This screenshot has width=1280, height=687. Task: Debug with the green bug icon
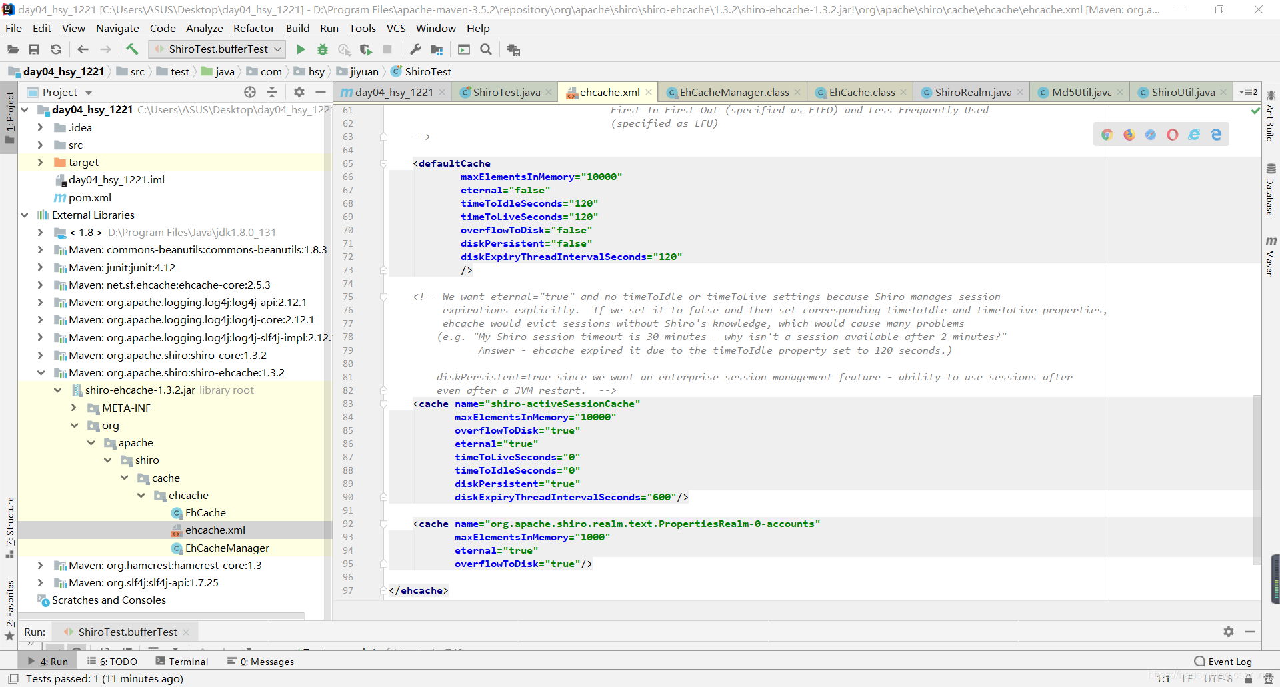323,49
